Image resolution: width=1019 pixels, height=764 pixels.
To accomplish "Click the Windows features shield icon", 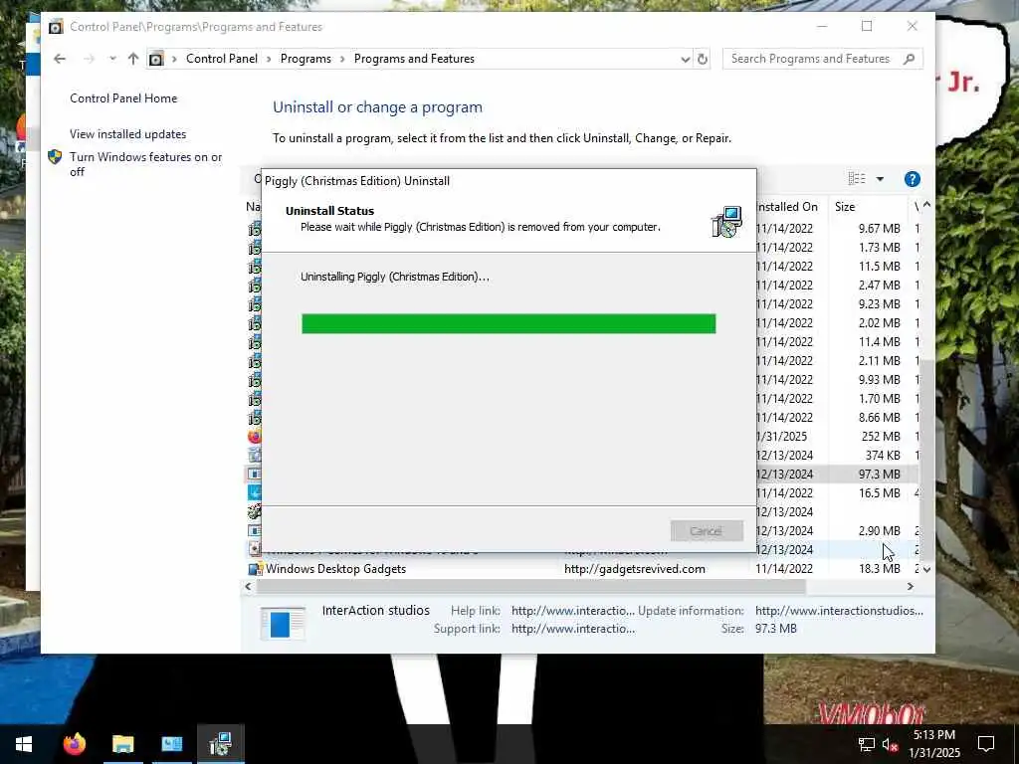I will tap(56, 156).
